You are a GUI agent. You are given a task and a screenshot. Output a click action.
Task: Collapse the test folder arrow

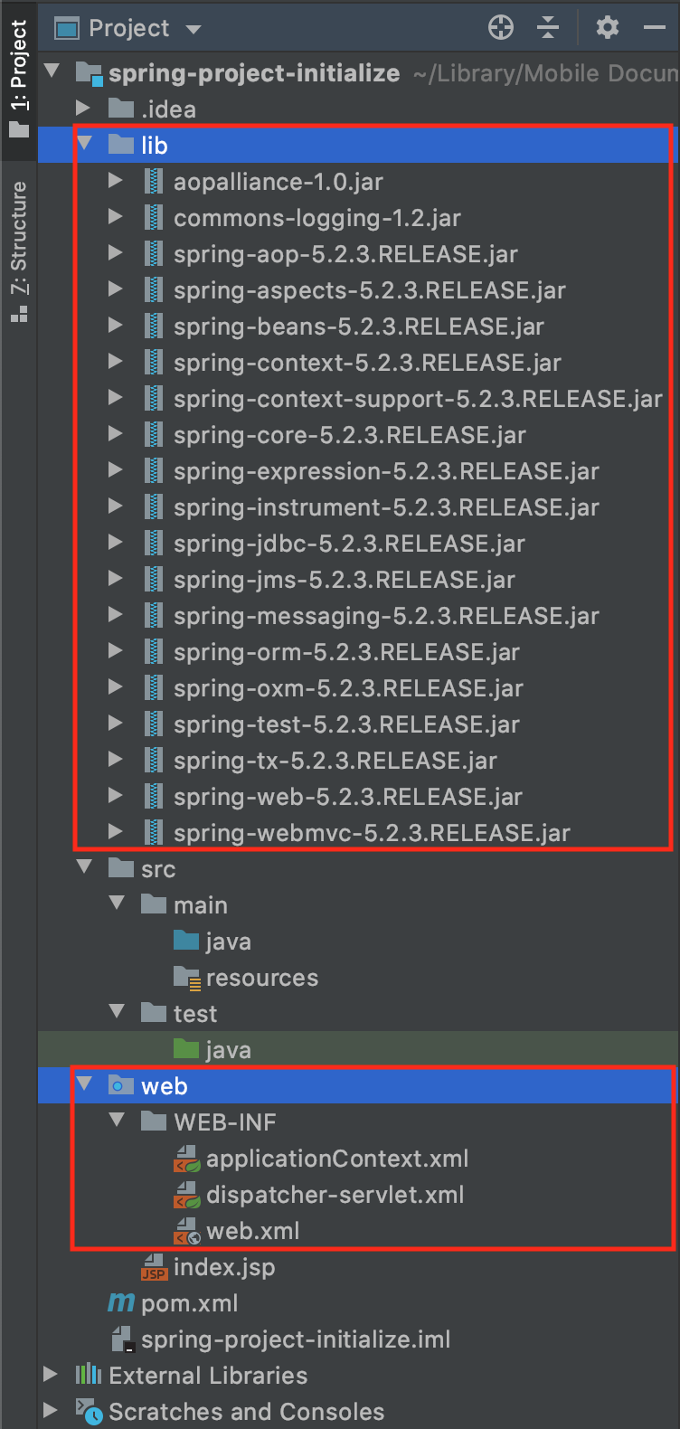[117, 1011]
